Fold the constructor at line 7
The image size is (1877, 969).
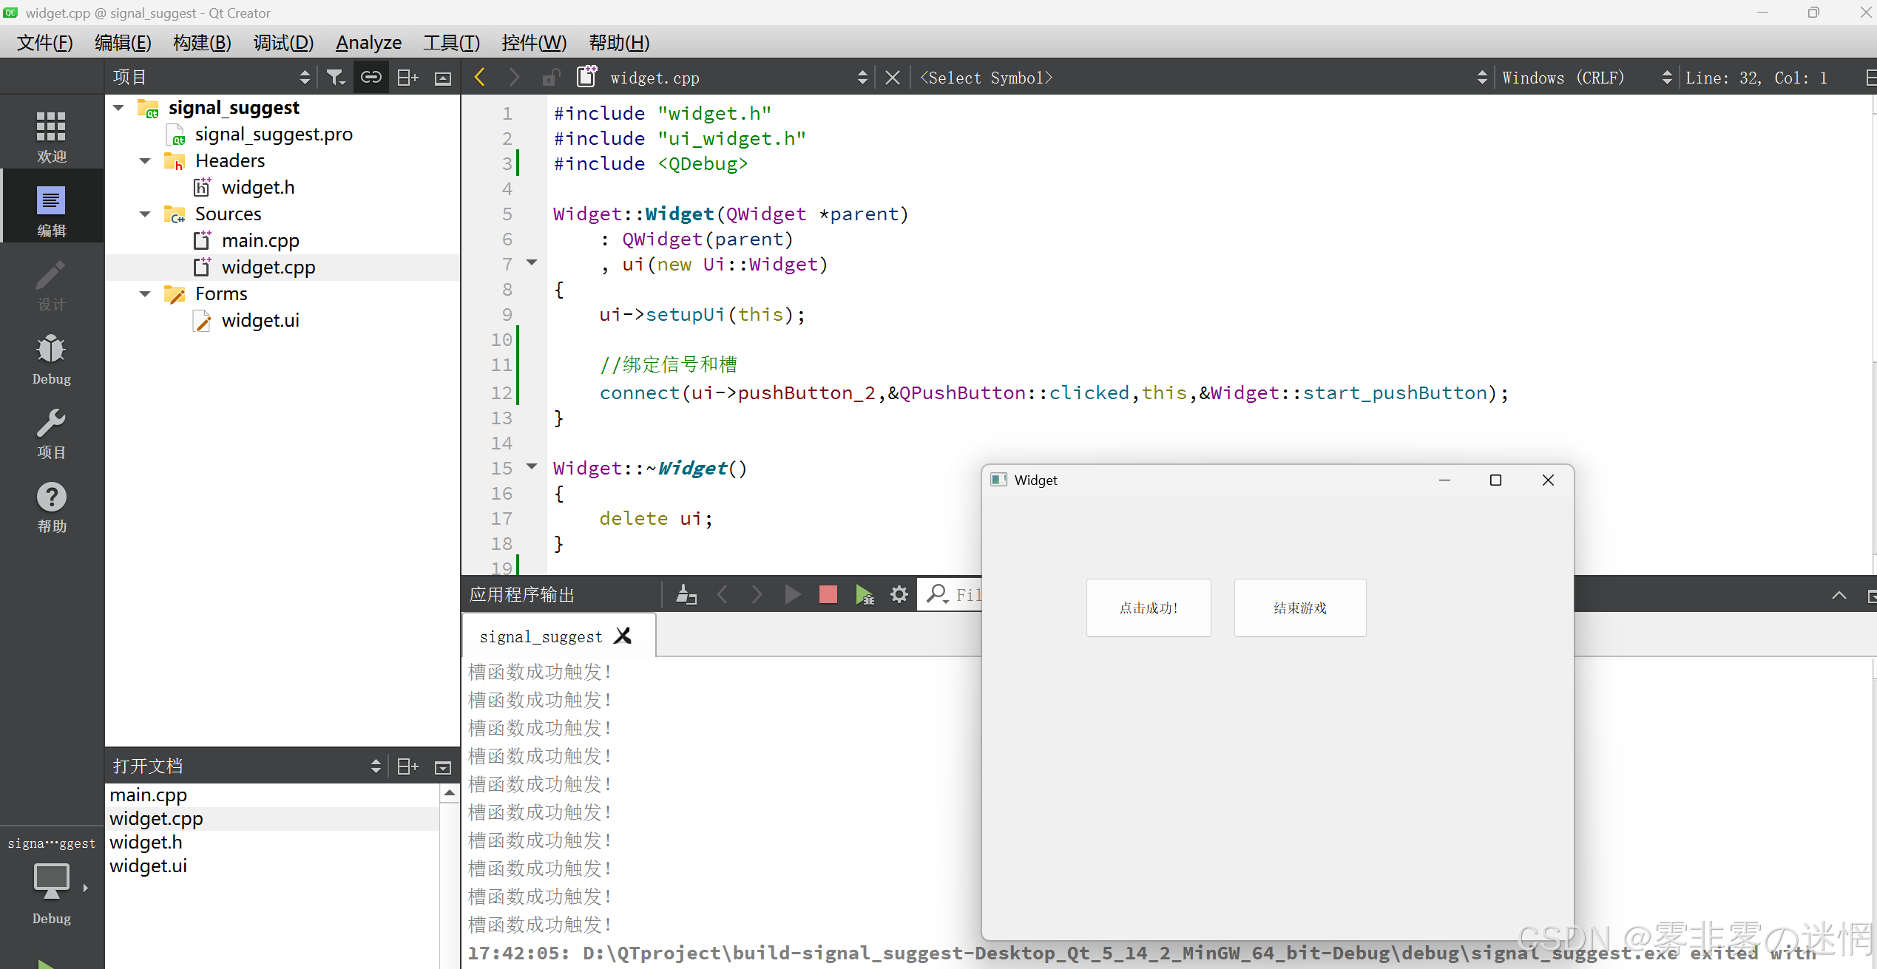coord(532,262)
